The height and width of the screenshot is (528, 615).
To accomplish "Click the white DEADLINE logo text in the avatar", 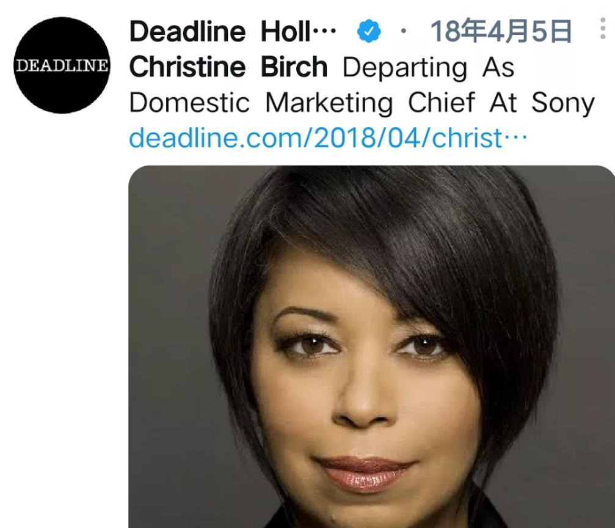I will [62, 65].
